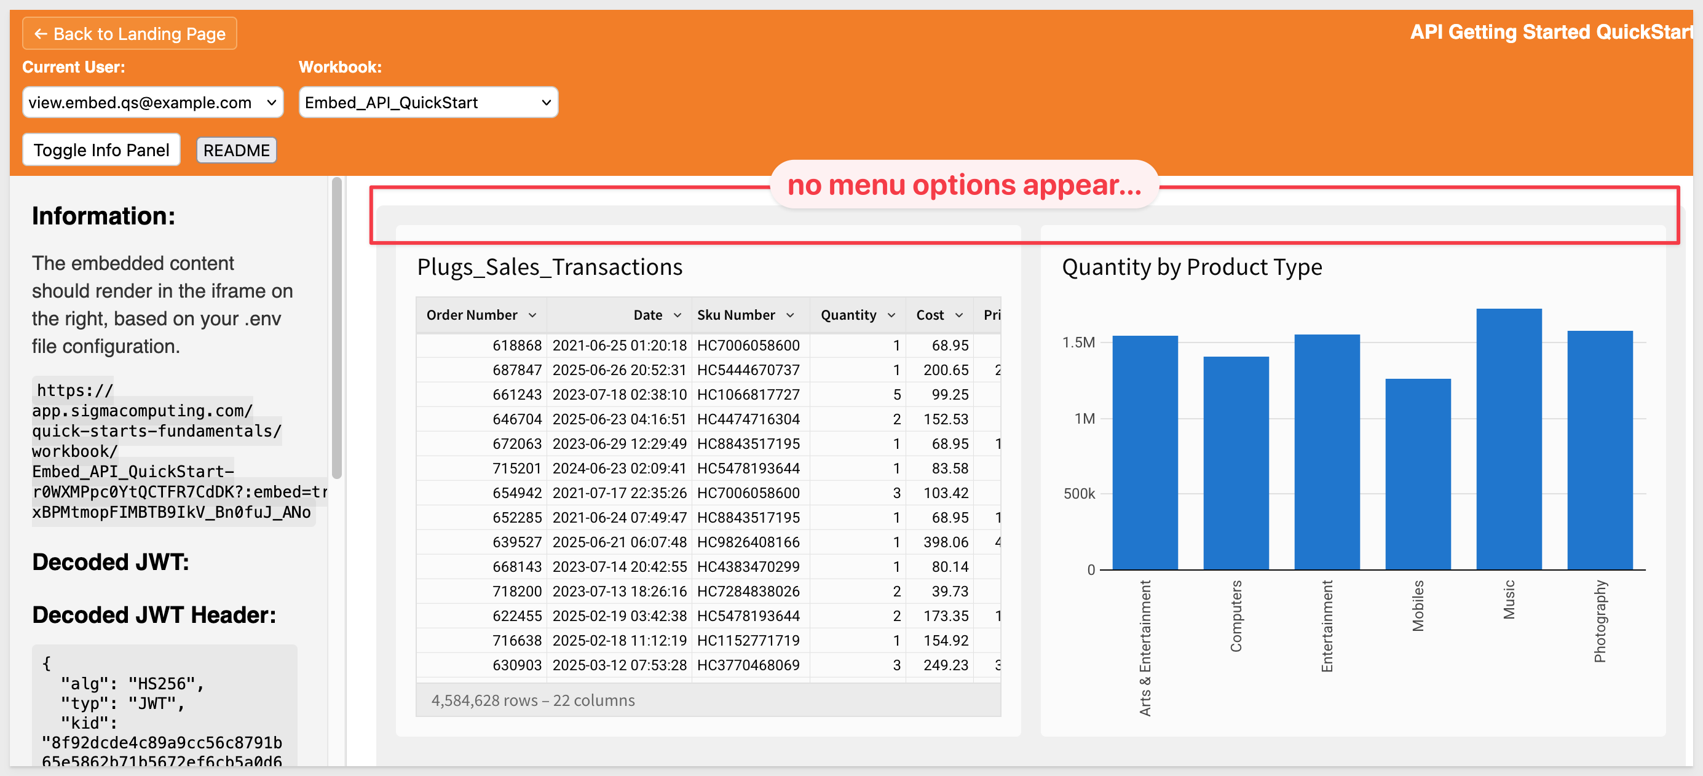Open Cost column chevron menu
The image size is (1703, 776).
959,315
